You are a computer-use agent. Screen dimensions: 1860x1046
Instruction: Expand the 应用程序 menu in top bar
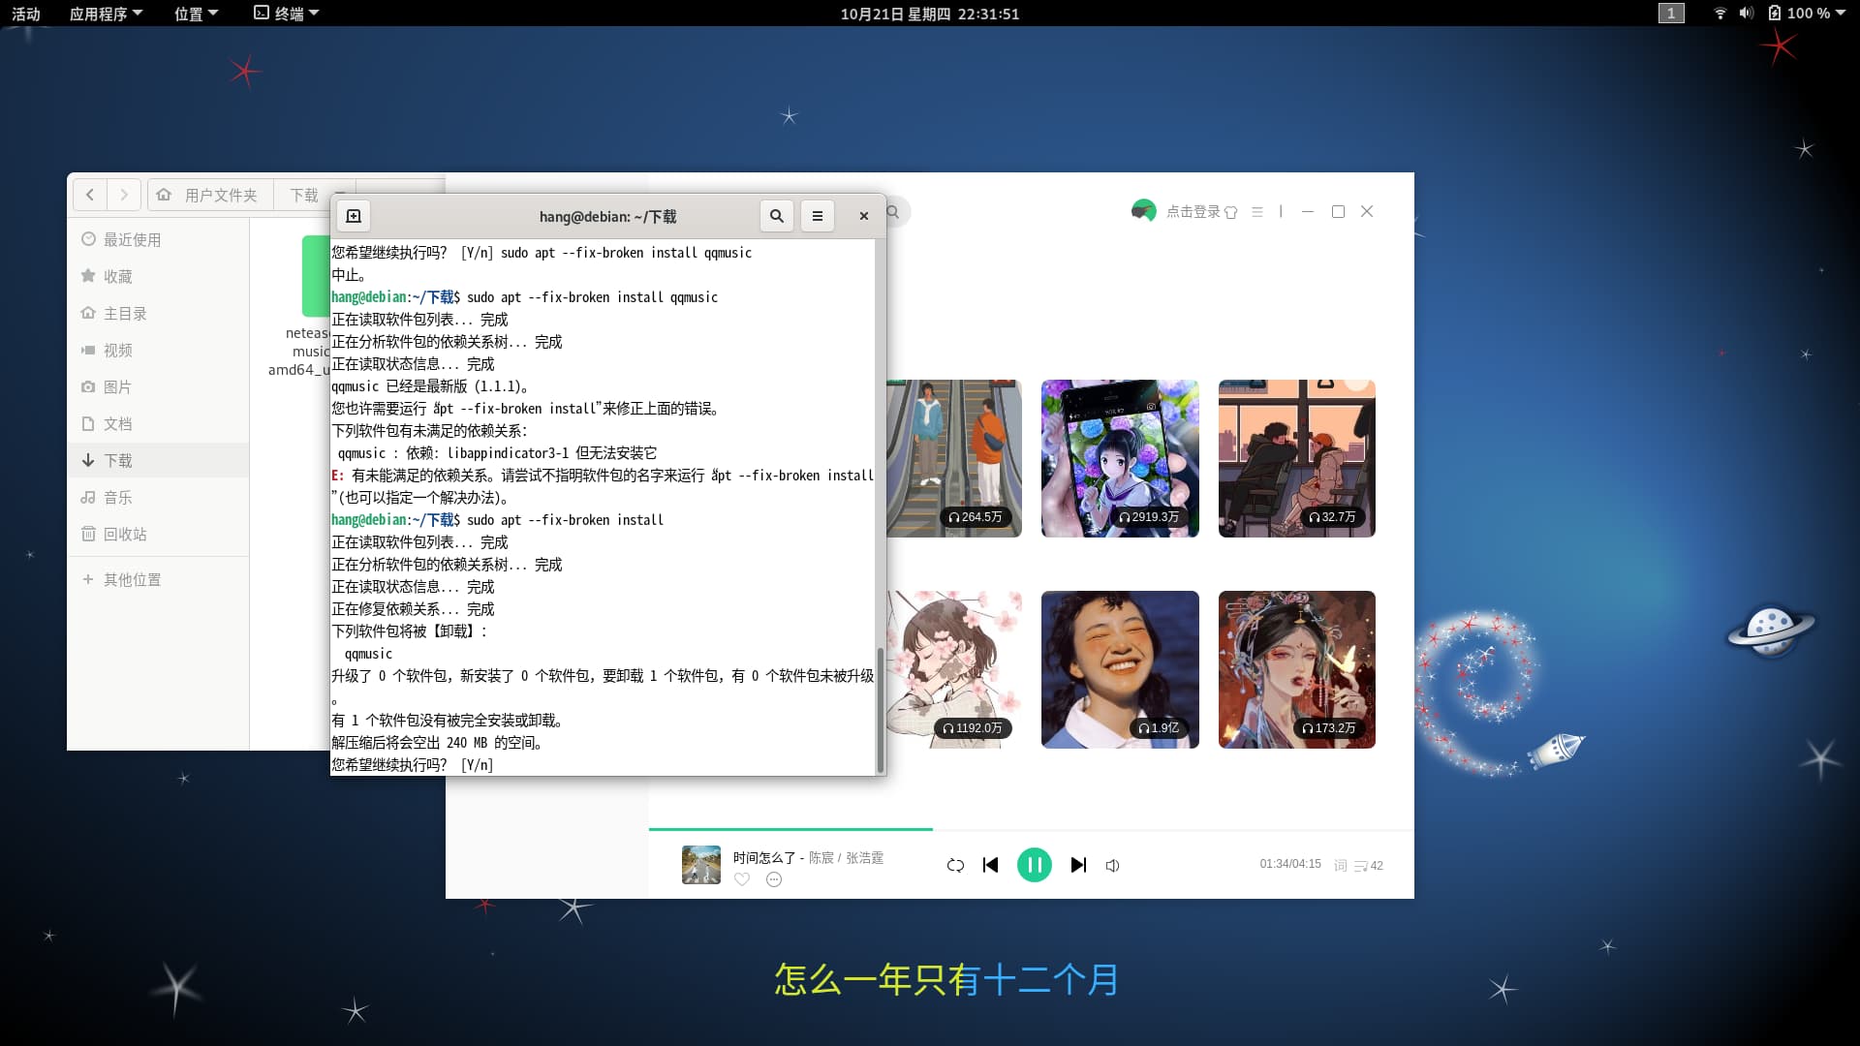106,14
